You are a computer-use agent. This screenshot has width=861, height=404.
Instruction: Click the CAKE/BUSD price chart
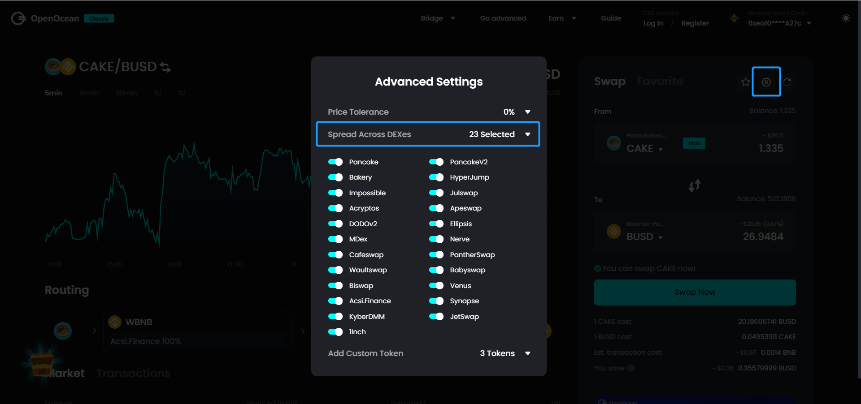click(178, 195)
